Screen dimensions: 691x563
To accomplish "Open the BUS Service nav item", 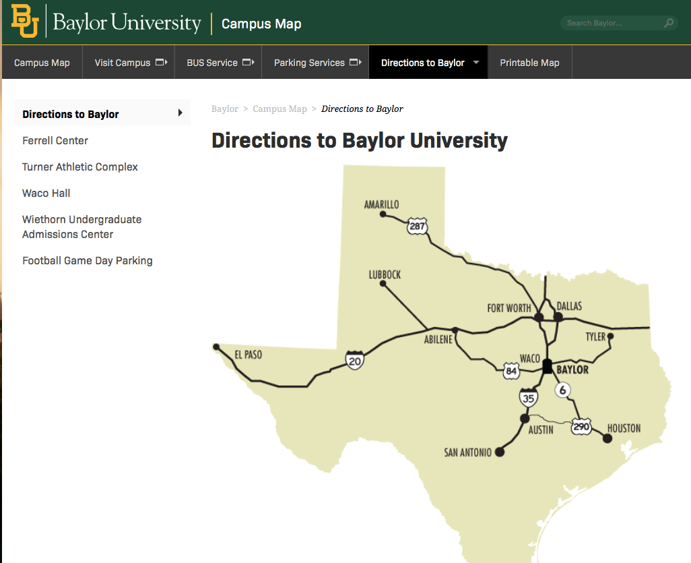I will point(218,63).
